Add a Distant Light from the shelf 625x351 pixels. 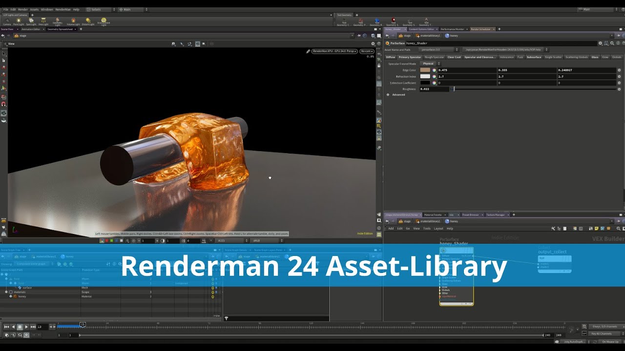[88, 22]
